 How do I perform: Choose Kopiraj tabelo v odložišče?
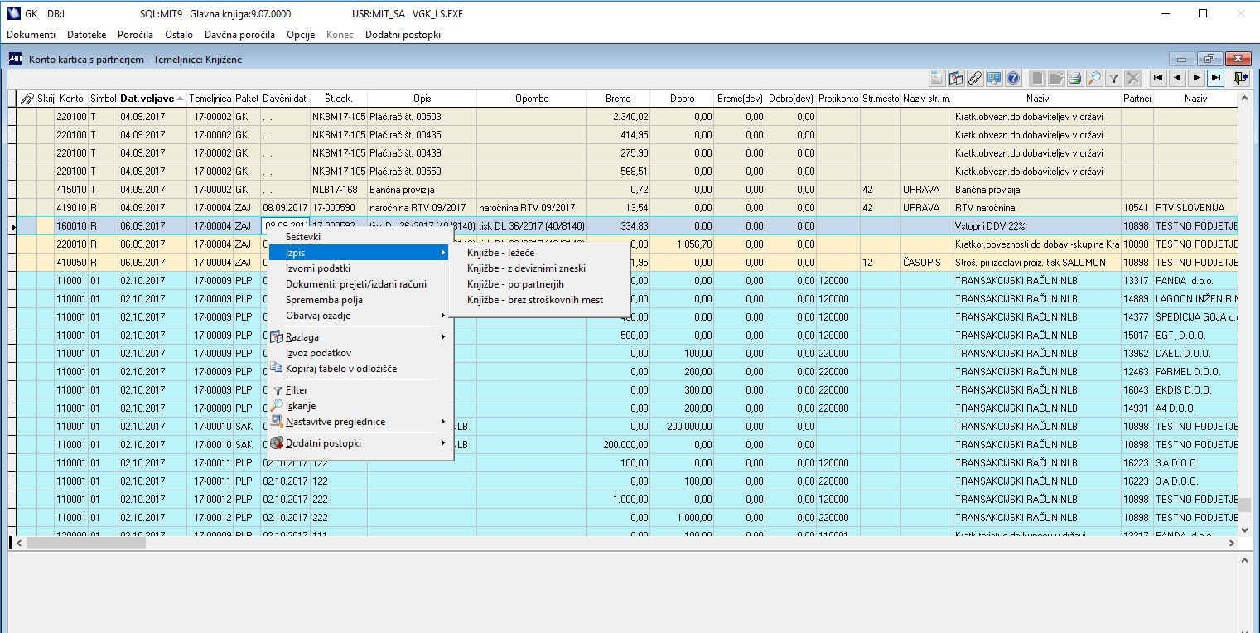tap(340, 369)
